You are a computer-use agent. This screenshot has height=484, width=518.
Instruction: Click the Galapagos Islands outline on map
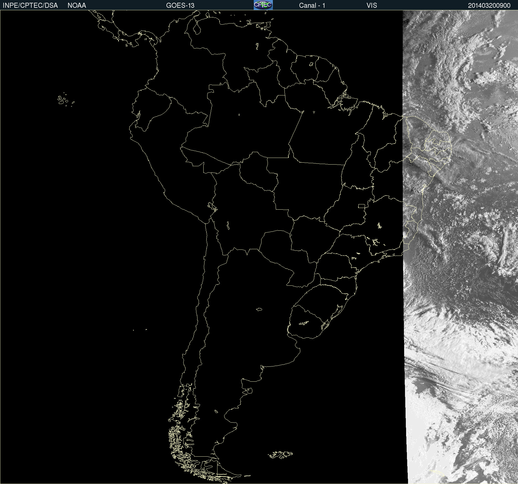[x=65, y=100]
